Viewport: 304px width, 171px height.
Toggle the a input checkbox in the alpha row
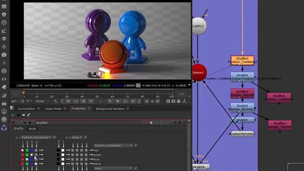coord(36,164)
